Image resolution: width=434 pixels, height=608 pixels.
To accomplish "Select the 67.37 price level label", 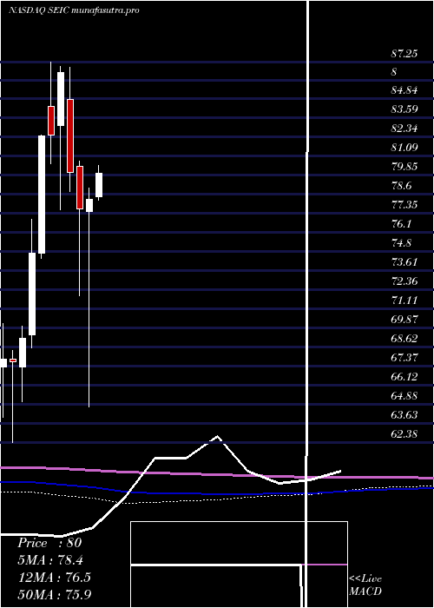I will point(404,358).
